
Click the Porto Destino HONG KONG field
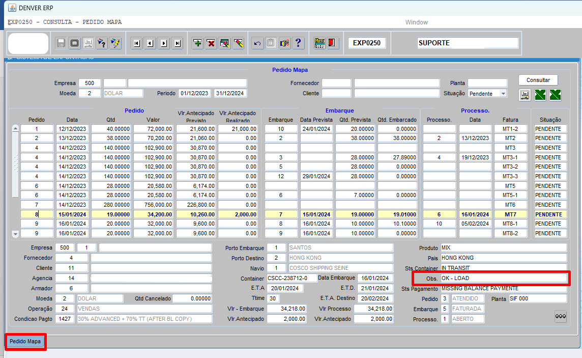point(341,258)
